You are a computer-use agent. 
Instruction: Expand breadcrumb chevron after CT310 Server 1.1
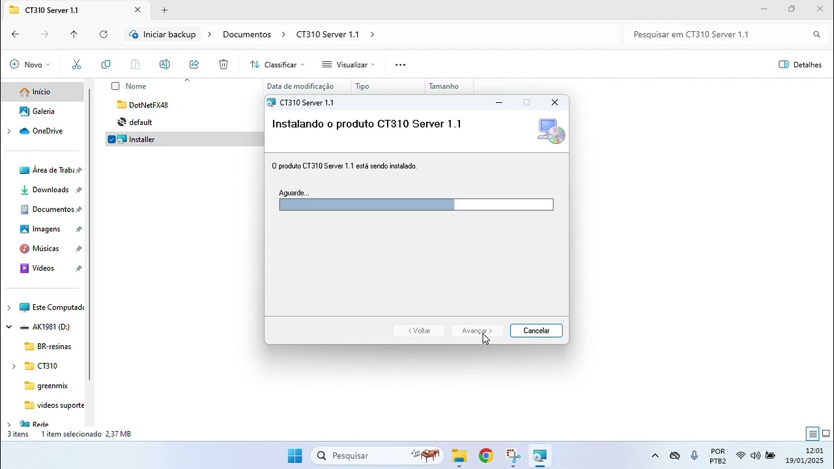[372, 35]
